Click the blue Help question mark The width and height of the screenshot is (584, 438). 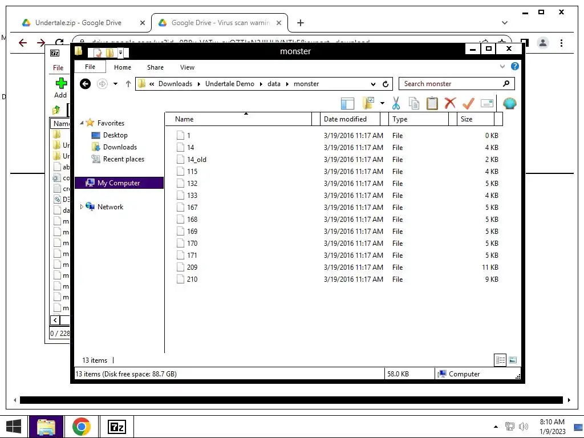click(515, 66)
